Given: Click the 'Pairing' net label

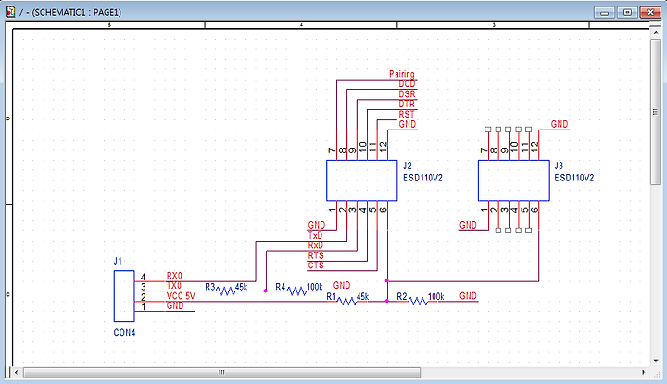Looking at the screenshot, I should [x=401, y=74].
